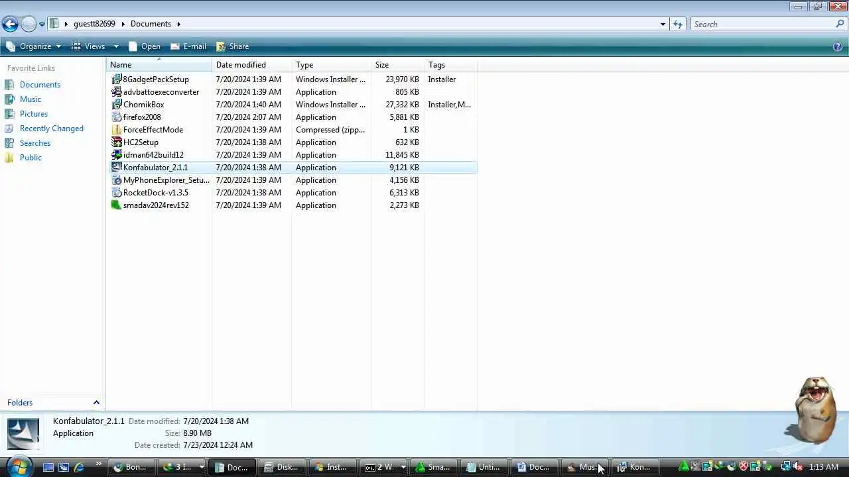Select the idman642build12 file icon
This screenshot has height=477, width=849.
coord(117,155)
